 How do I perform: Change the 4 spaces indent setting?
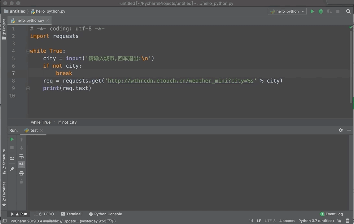[x=287, y=221]
